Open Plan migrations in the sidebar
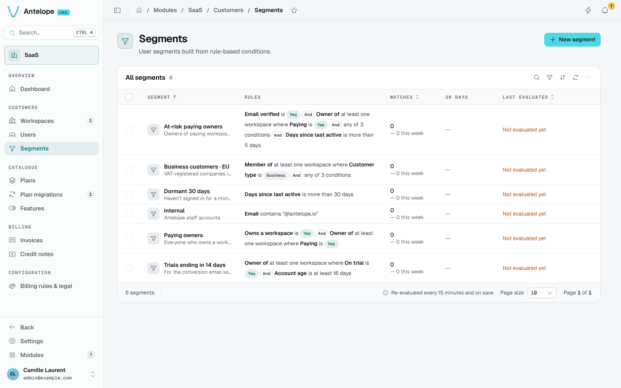This screenshot has height=388, width=621. pyautogui.click(x=52, y=194)
